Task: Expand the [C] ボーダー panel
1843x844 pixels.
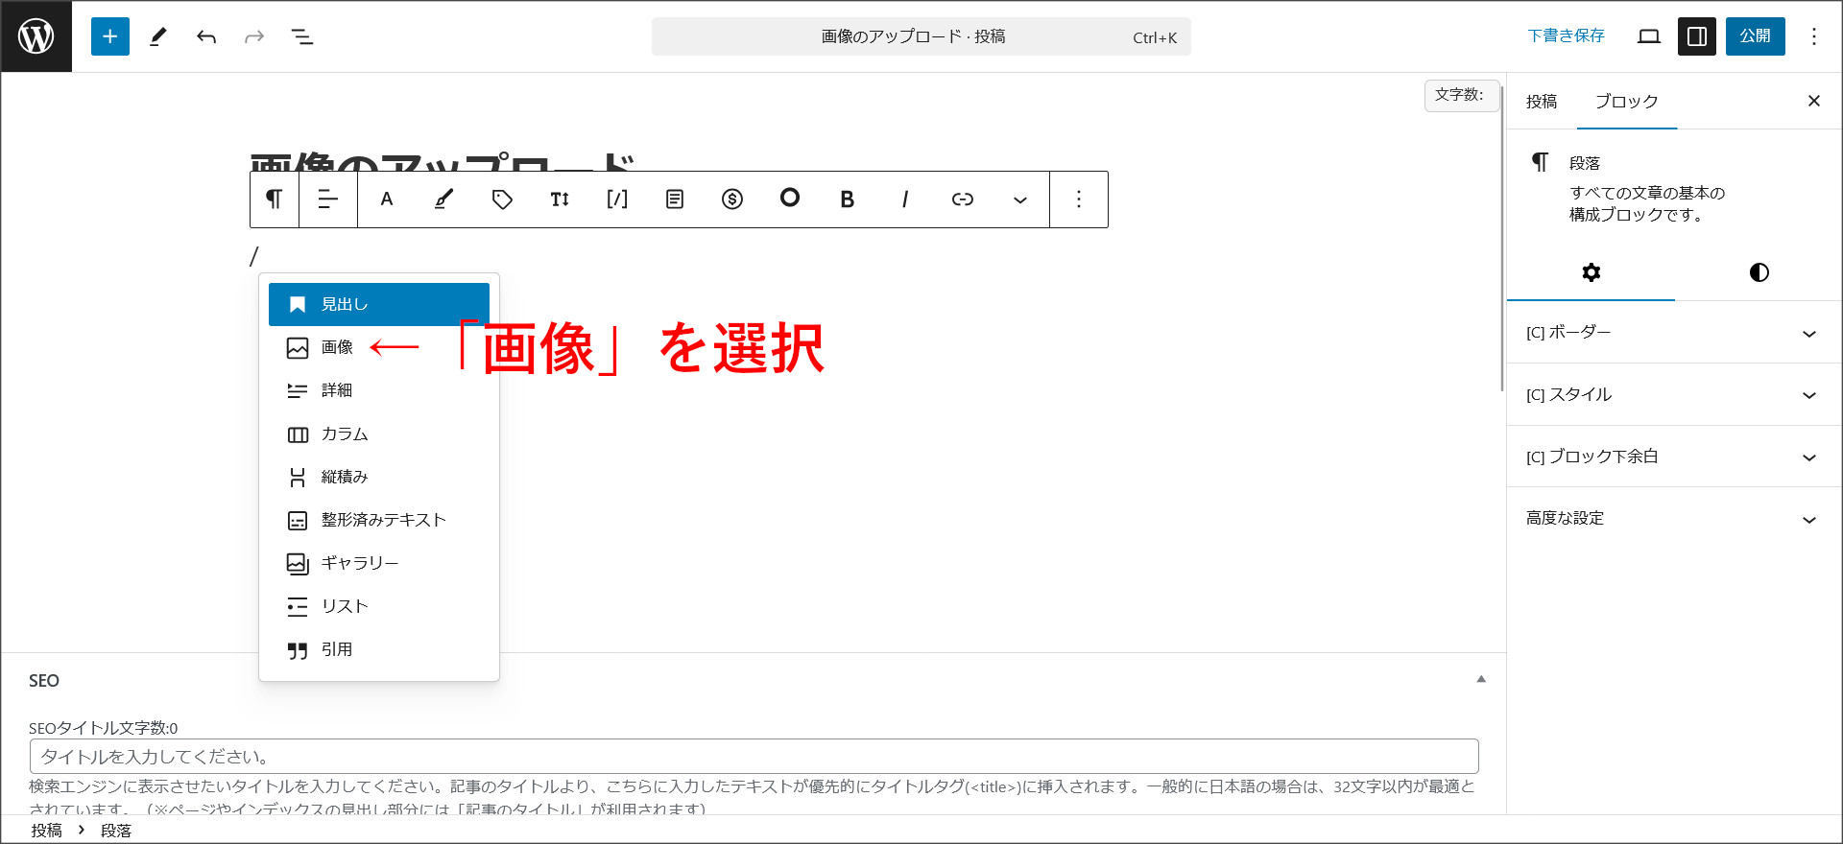Action: click(x=1670, y=333)
